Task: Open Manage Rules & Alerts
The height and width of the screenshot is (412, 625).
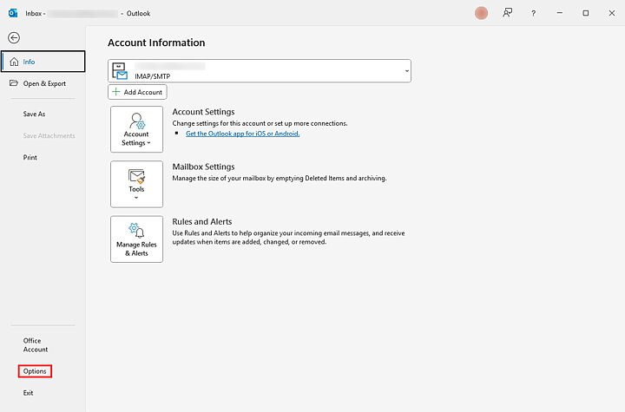Action: pos(137,239)
